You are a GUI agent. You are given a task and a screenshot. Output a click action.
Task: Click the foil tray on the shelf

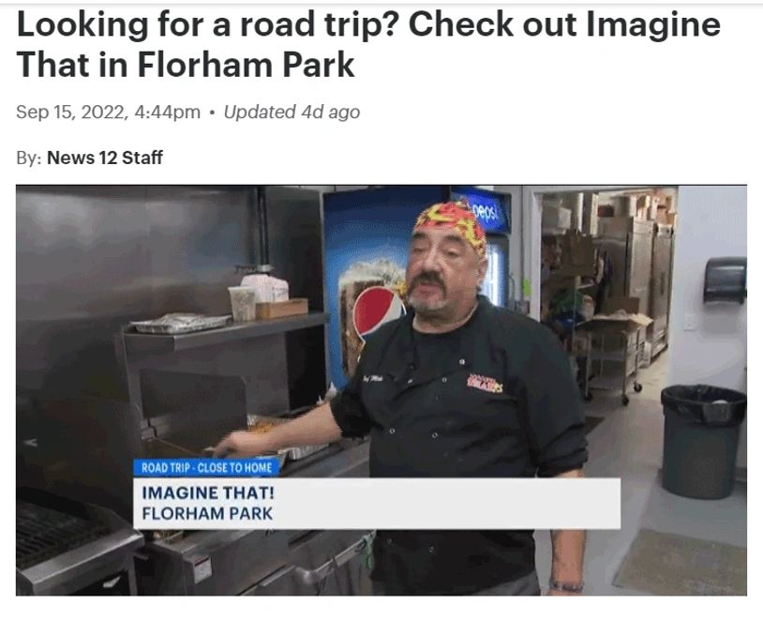click(x=180, y=322)
